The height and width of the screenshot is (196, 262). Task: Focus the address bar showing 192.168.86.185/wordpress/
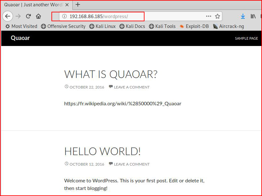click(x=140, y=16)
